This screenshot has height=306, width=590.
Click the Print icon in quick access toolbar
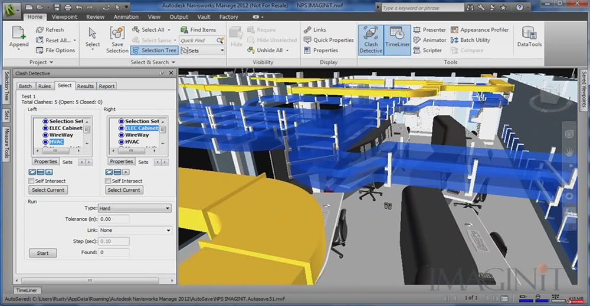click(x=68, y=7)
